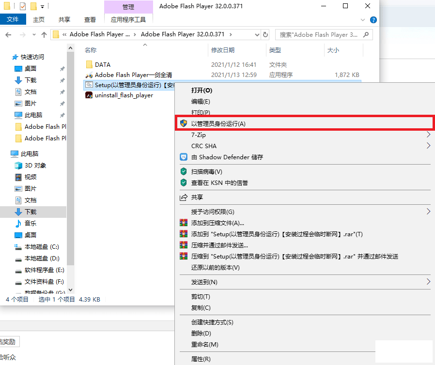435x365 pixels.
Task: Open the 音乐 folder
Action: 31,223
